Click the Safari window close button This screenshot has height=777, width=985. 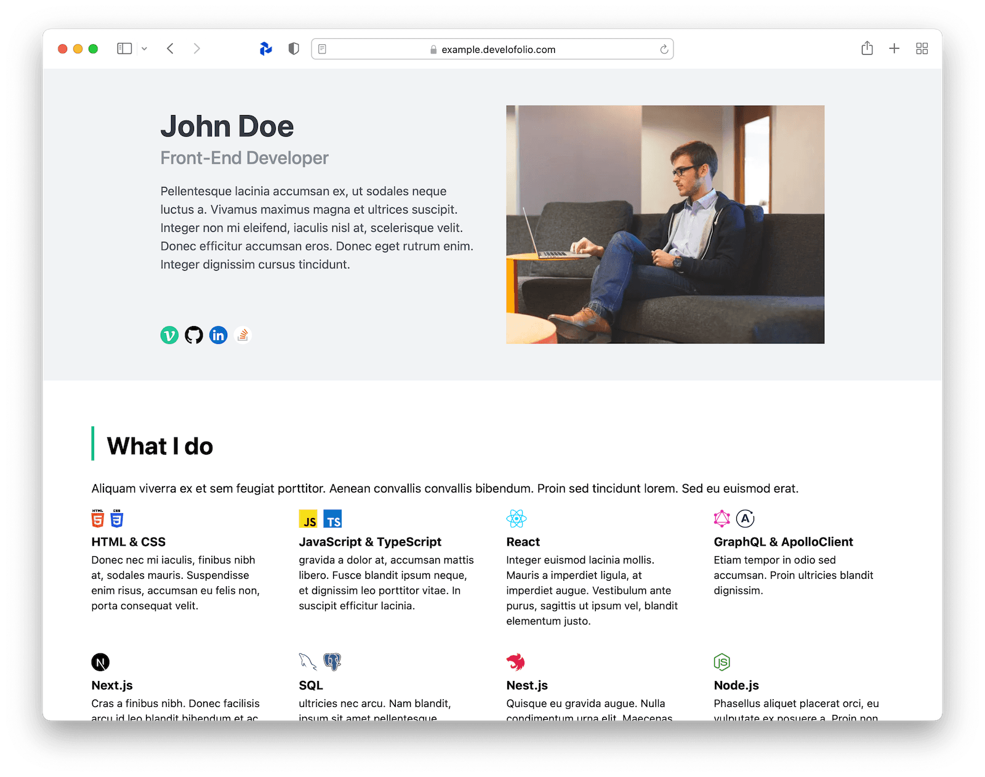pyautogui.click(x=63, y=49)
